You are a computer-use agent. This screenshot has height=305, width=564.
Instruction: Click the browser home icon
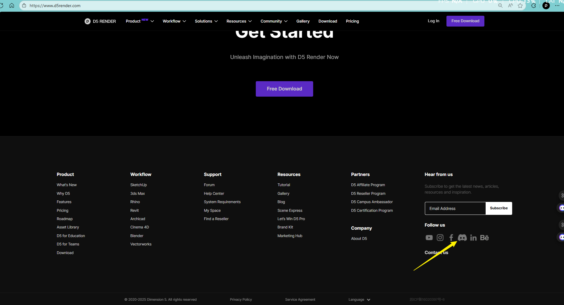click(12, 6)
